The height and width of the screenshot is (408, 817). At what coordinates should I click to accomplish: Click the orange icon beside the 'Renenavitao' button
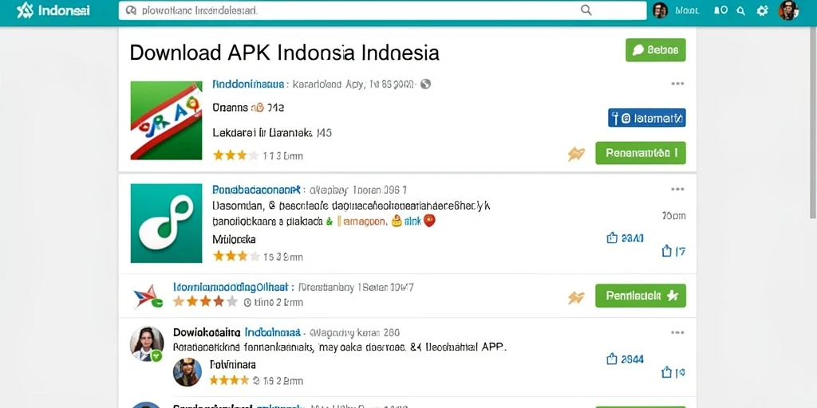576,154
